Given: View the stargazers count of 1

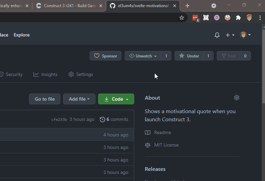Looking at the screenshot, I should click(x=208, y=56).
